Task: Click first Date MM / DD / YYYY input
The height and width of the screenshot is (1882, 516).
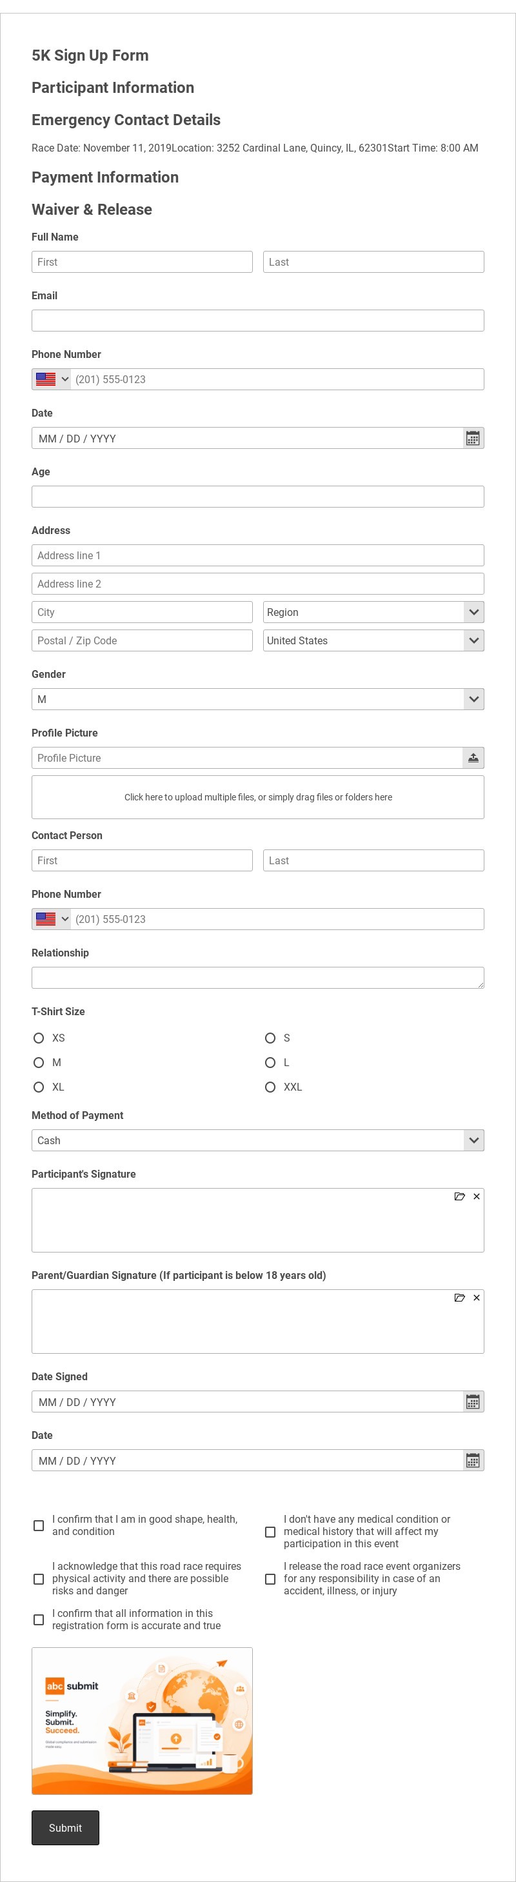Action: pyautogui.click(x=247, y=439)
